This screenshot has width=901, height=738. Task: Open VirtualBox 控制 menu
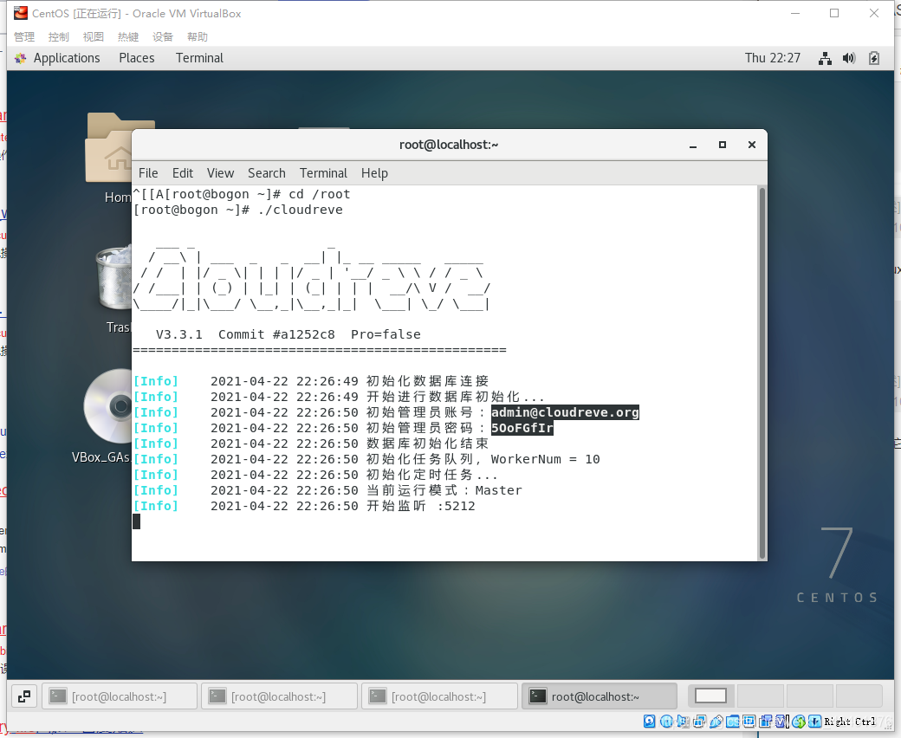click(x=59, y=36)
